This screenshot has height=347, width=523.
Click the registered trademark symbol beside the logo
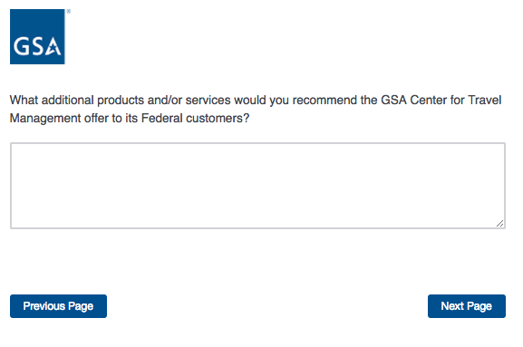68,12
